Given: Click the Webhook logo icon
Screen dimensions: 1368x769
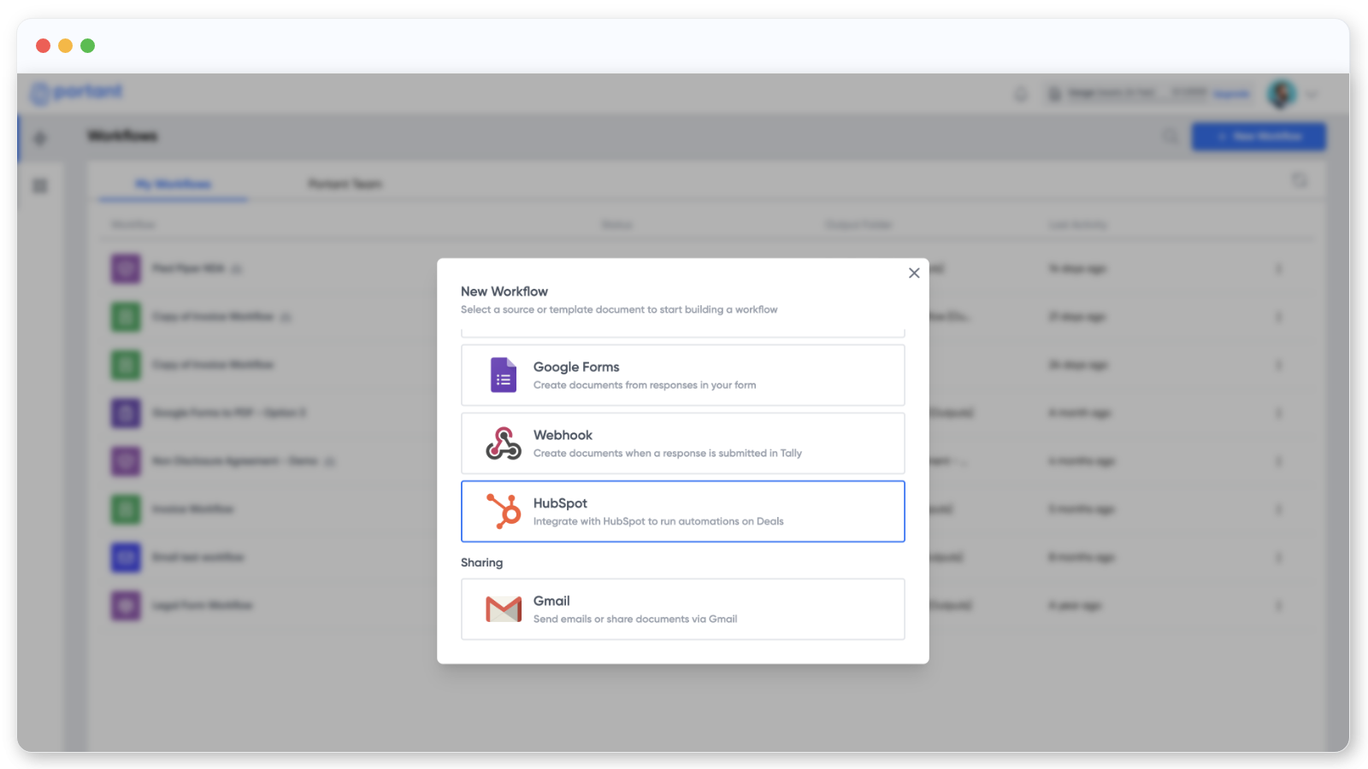Looking at the screenshot, I should (x=504, y=443).
